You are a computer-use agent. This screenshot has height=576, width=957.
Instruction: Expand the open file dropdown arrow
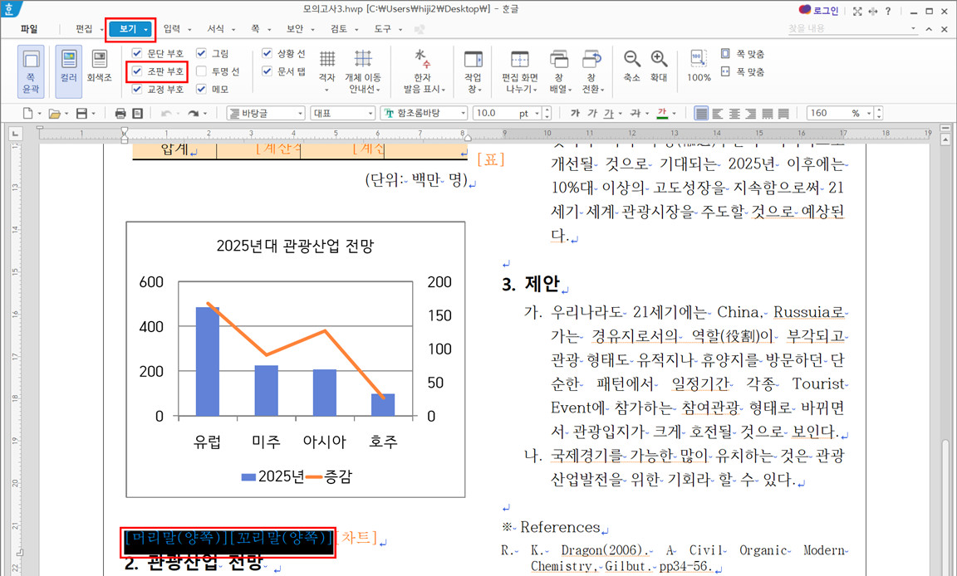(66, 114)
